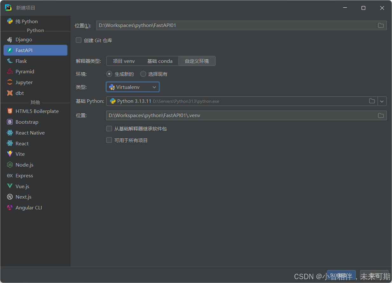
Task: Click the React atom icon
Action: [x=10, y=143]
